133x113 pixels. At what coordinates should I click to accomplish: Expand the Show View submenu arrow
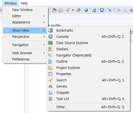(44, 31)
